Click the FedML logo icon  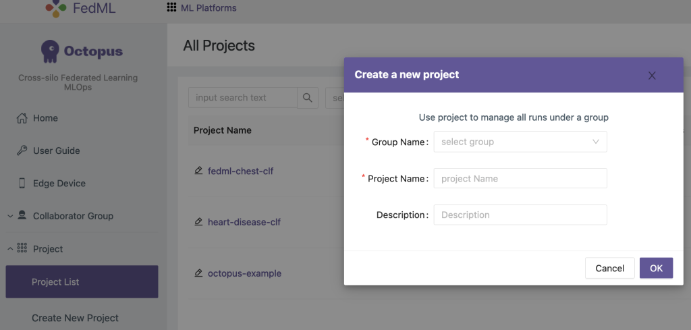56,7
